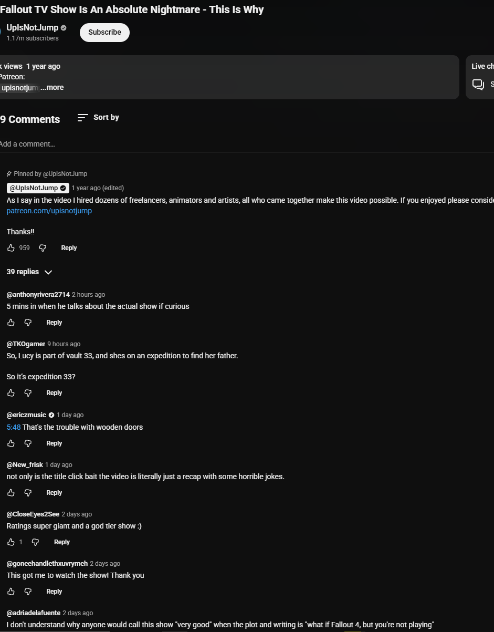The width and height of the screenshot is (494, 632).
Task: Like anthonyrivera2714's comment
Action: point(11,323)
